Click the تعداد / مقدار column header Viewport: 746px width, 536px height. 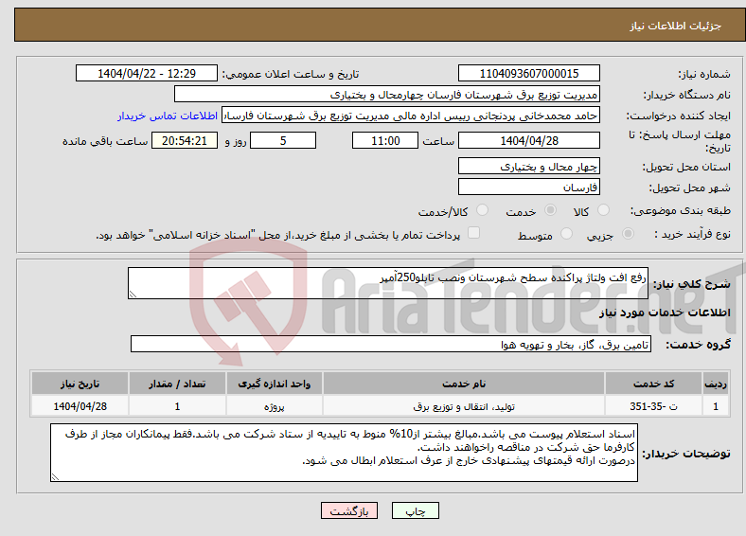[x=177, y=384]
